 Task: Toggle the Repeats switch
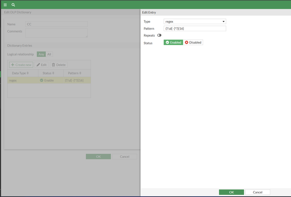point(159,35)
